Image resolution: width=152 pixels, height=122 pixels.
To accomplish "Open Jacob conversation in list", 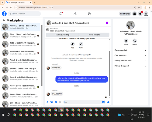I will [20, 87].
